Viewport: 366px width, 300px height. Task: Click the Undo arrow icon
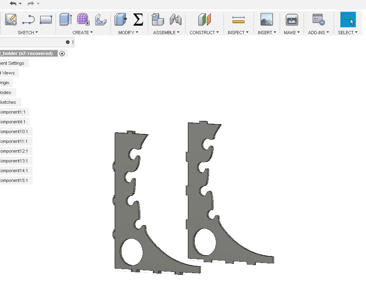[13, 4]
